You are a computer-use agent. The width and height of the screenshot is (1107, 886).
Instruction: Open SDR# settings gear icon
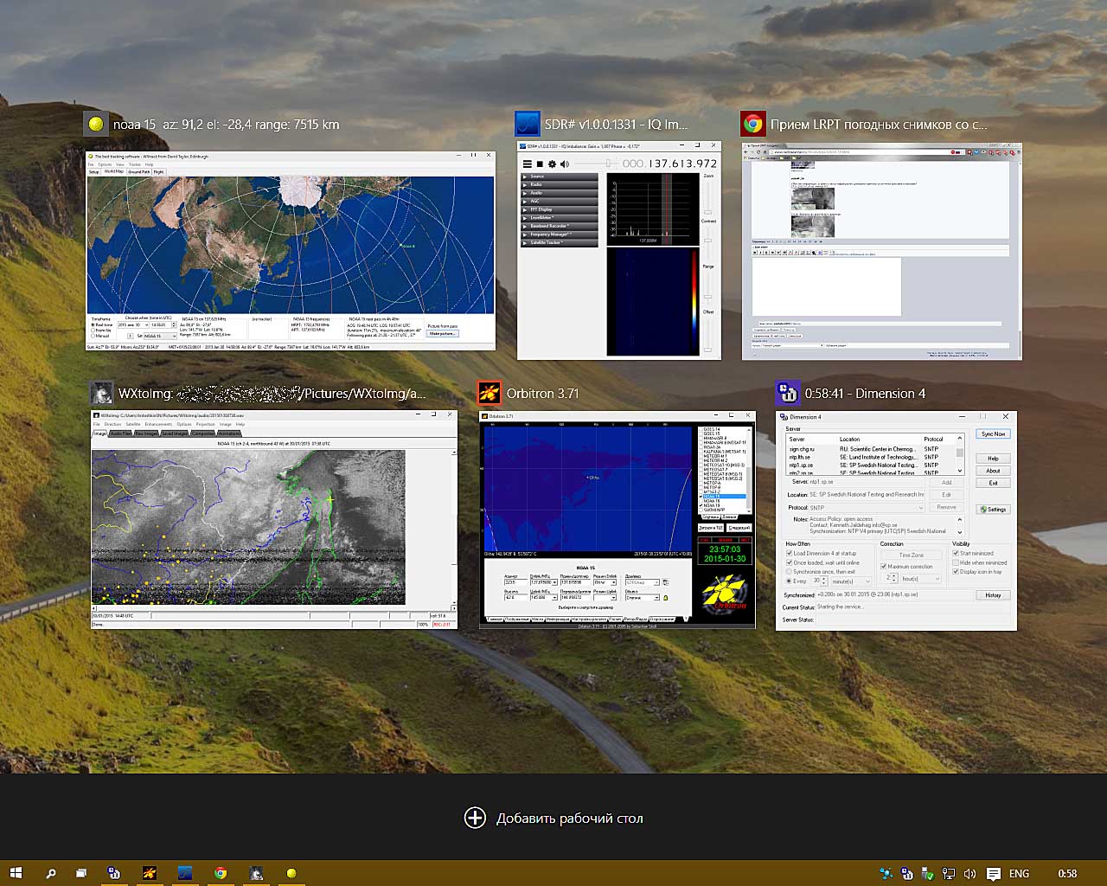[552, 164]
